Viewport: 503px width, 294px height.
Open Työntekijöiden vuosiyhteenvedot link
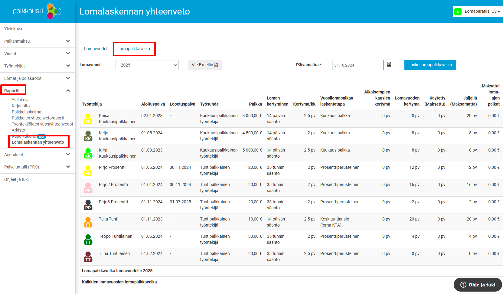[42, 124]
